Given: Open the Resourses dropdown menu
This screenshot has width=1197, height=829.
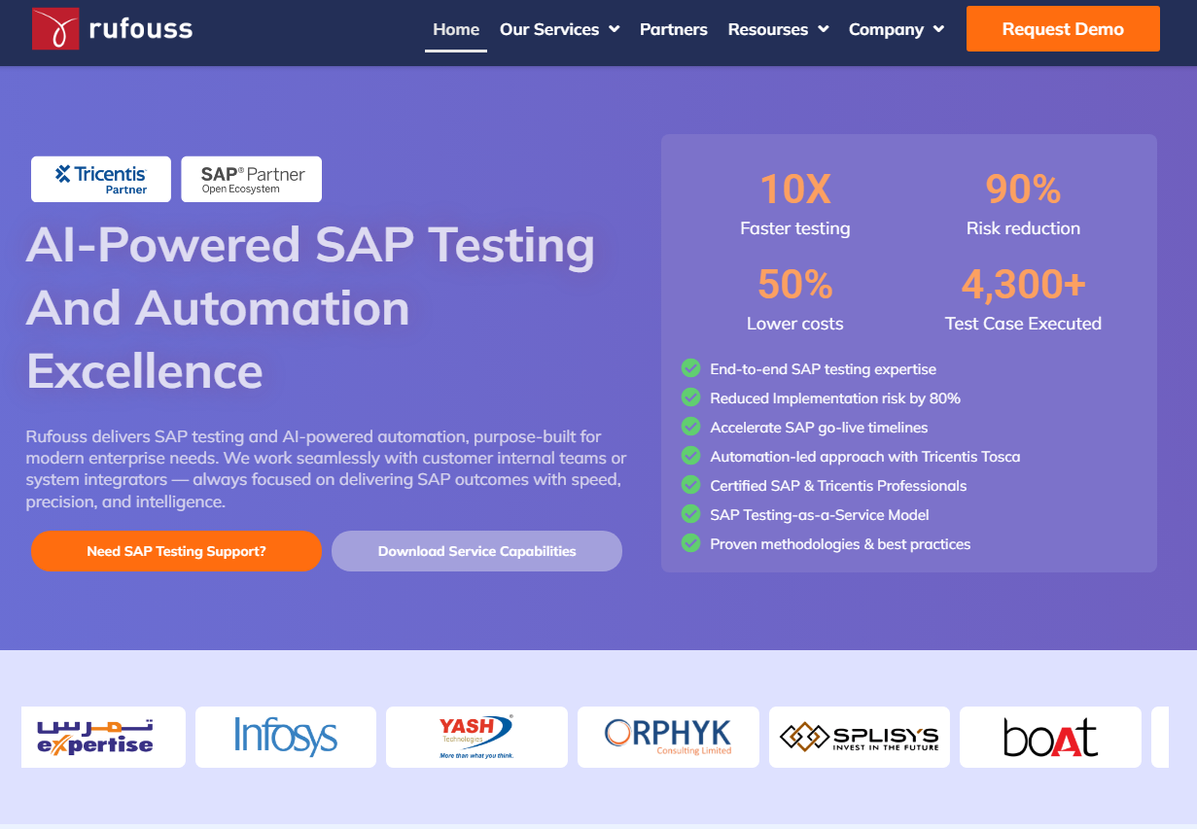Looking at the screenshot, I should tap(778, 29).
